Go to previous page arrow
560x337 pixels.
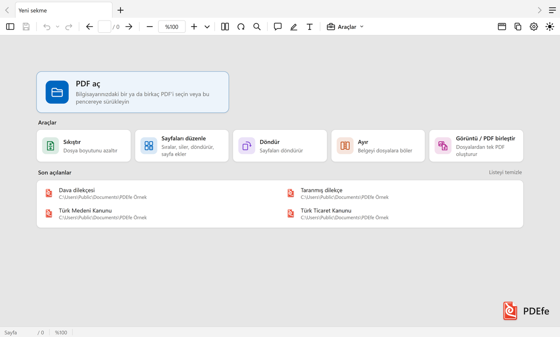point(89,27)
